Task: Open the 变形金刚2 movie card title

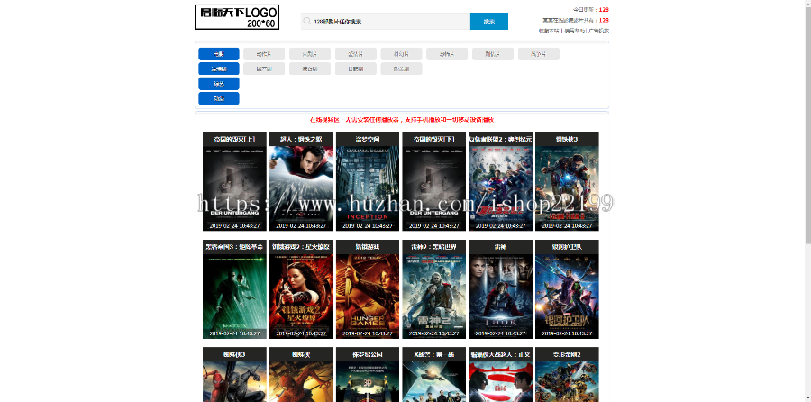Action: [567, 354]
